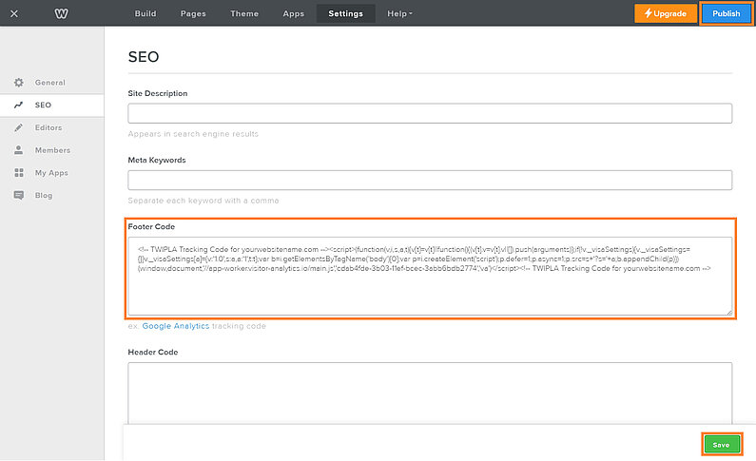Click the My Apps grid icon
756x461 pixels.
coord(18,173)
